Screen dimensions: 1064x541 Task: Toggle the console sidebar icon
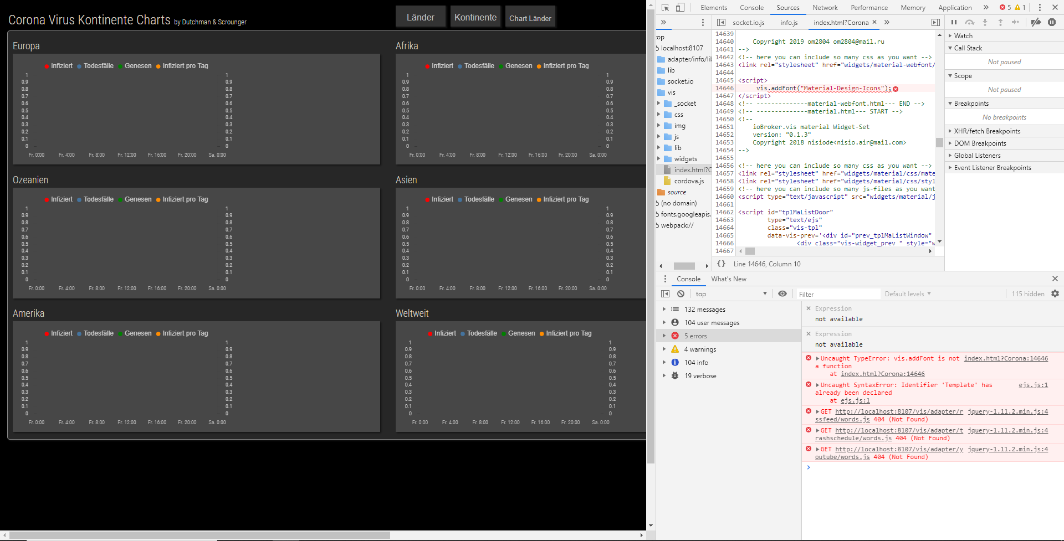666,293
